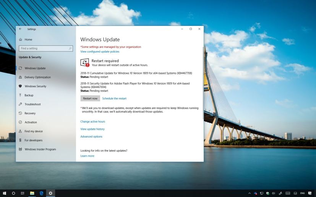The image size is (316, 197).
Task: Click the managed by your organization notice
Action: (x=111, y=47)
